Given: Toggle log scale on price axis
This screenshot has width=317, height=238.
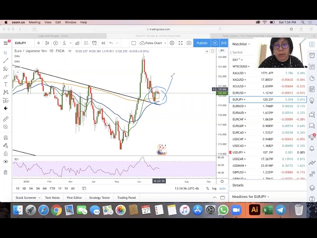Looking at the screenshot, I should point(214,188).
